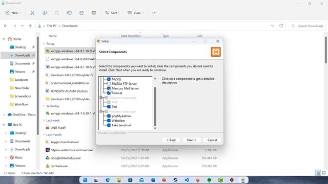The height and width of the screenshot is (184, 328).
Task: Open Steam from the taskbar
Action: tap(175, 180)
